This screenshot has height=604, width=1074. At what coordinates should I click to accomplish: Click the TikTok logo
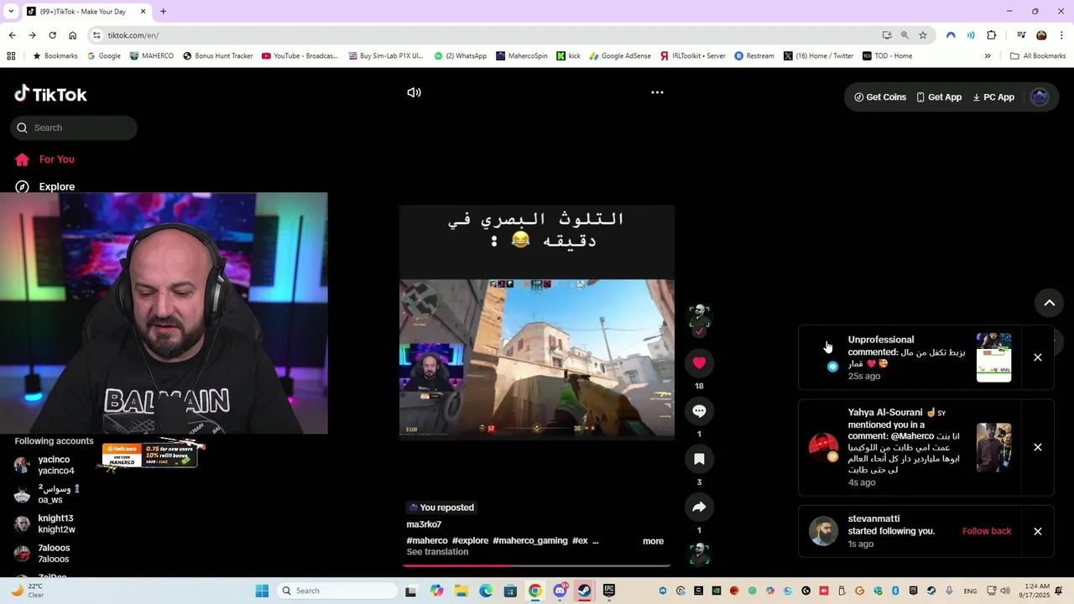click(x=50, y=94)
